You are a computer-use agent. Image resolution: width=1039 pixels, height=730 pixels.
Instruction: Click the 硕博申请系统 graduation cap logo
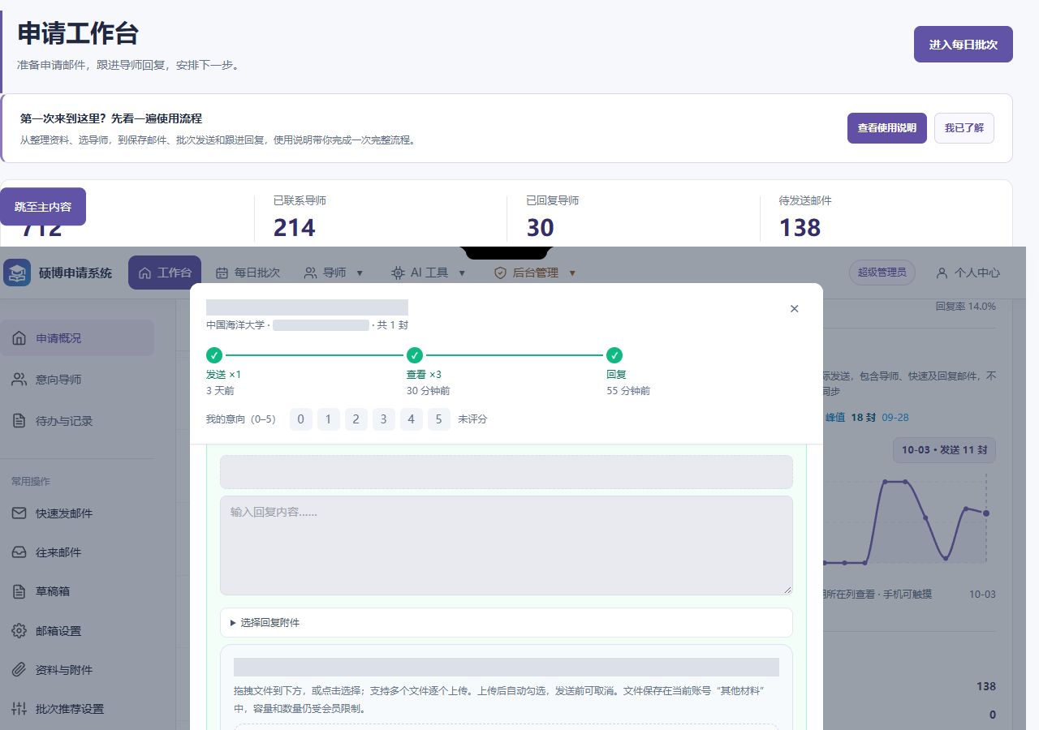[16, 273]
